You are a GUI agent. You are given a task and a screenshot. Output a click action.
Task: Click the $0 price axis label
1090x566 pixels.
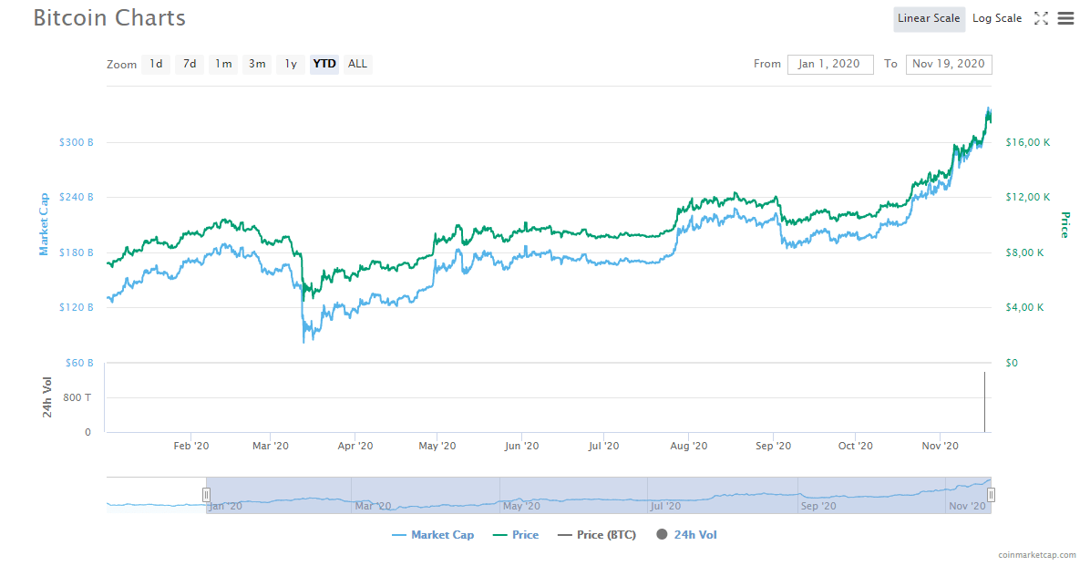pos(1013,363)
